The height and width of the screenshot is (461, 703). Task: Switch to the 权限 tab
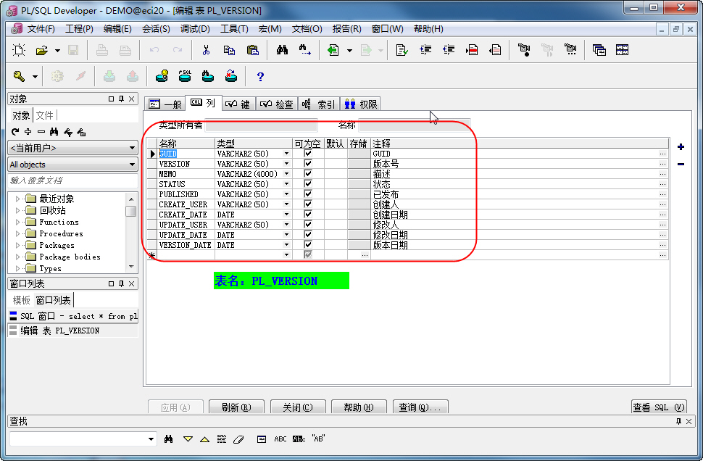click(361, 104)
